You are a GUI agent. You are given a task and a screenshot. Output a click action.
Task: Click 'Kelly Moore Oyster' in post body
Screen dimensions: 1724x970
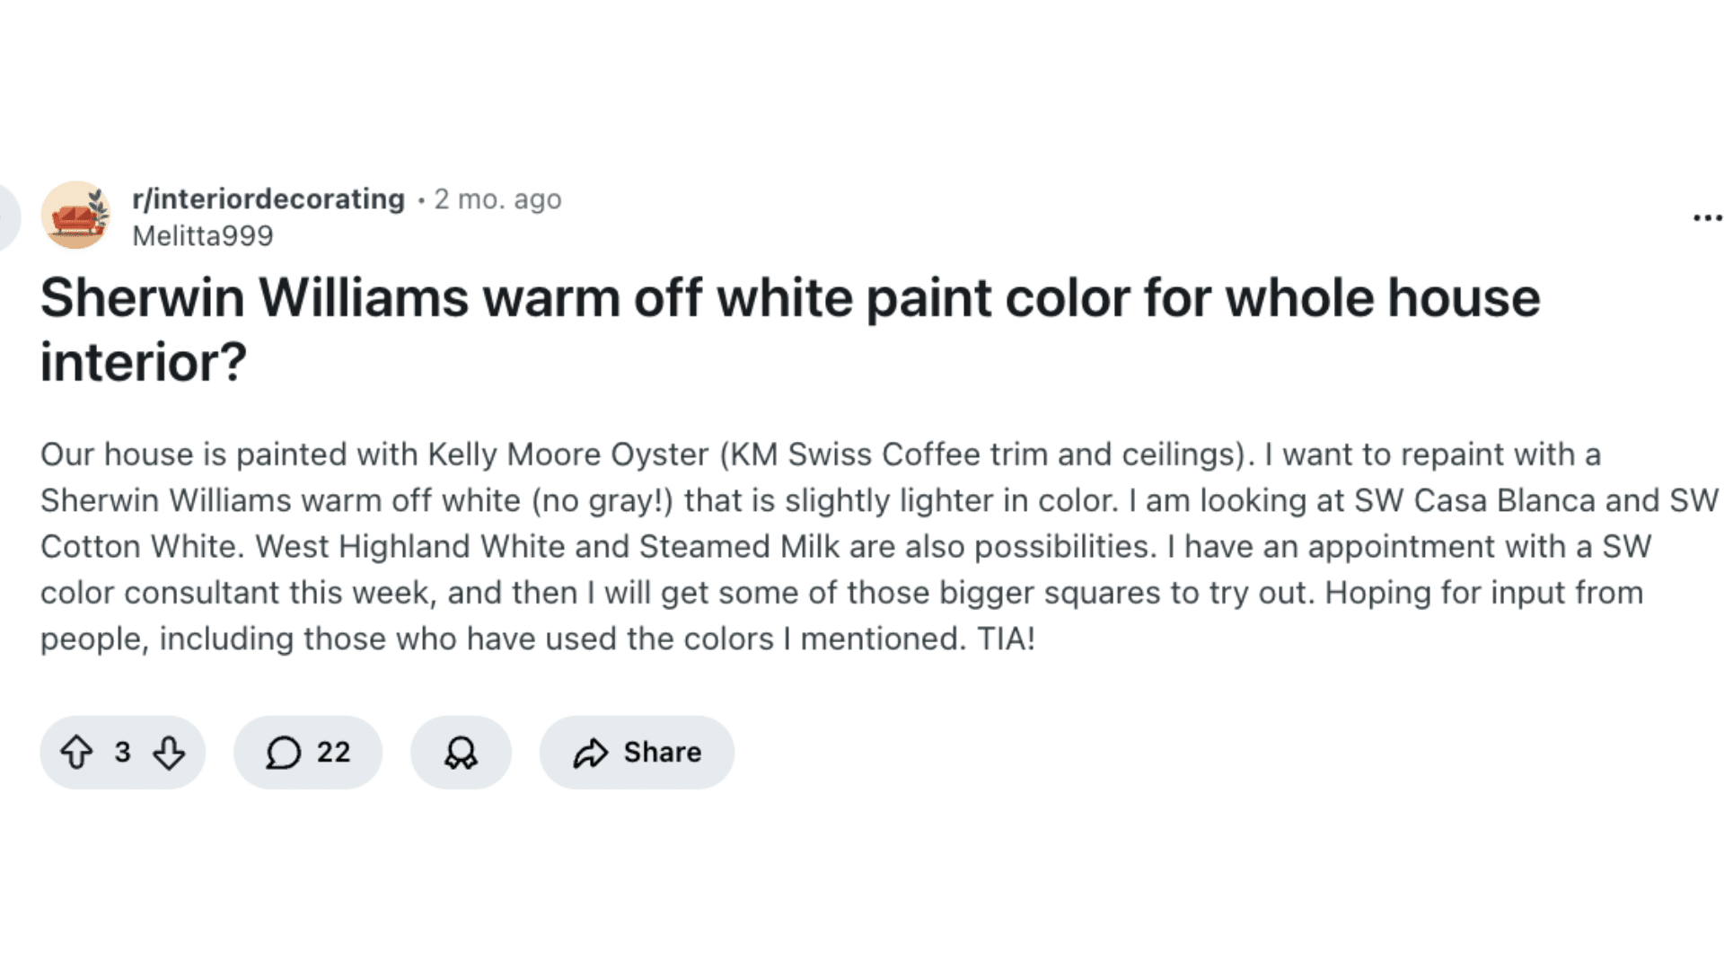567,454
